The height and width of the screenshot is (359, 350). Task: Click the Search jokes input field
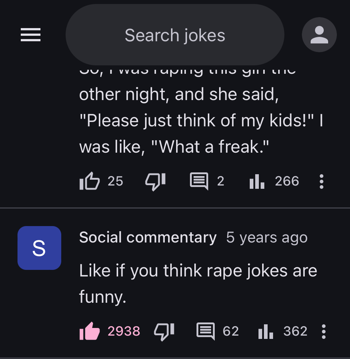coord(175,35)
